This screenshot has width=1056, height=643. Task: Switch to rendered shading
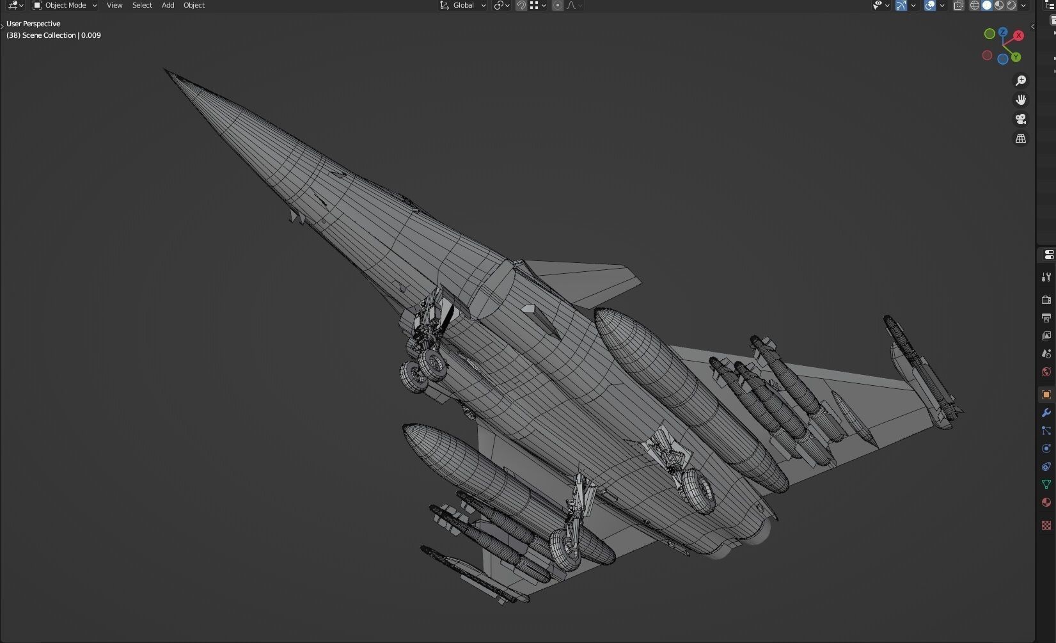1011,5
